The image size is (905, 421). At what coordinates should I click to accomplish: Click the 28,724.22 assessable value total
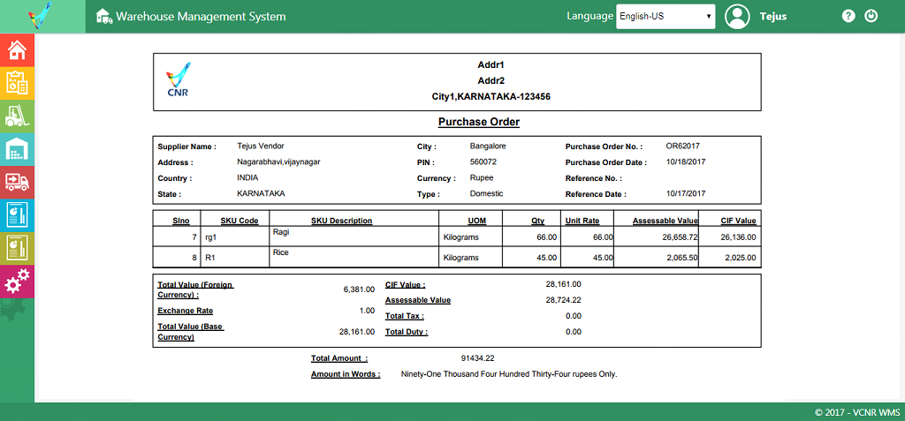(563, 300)
